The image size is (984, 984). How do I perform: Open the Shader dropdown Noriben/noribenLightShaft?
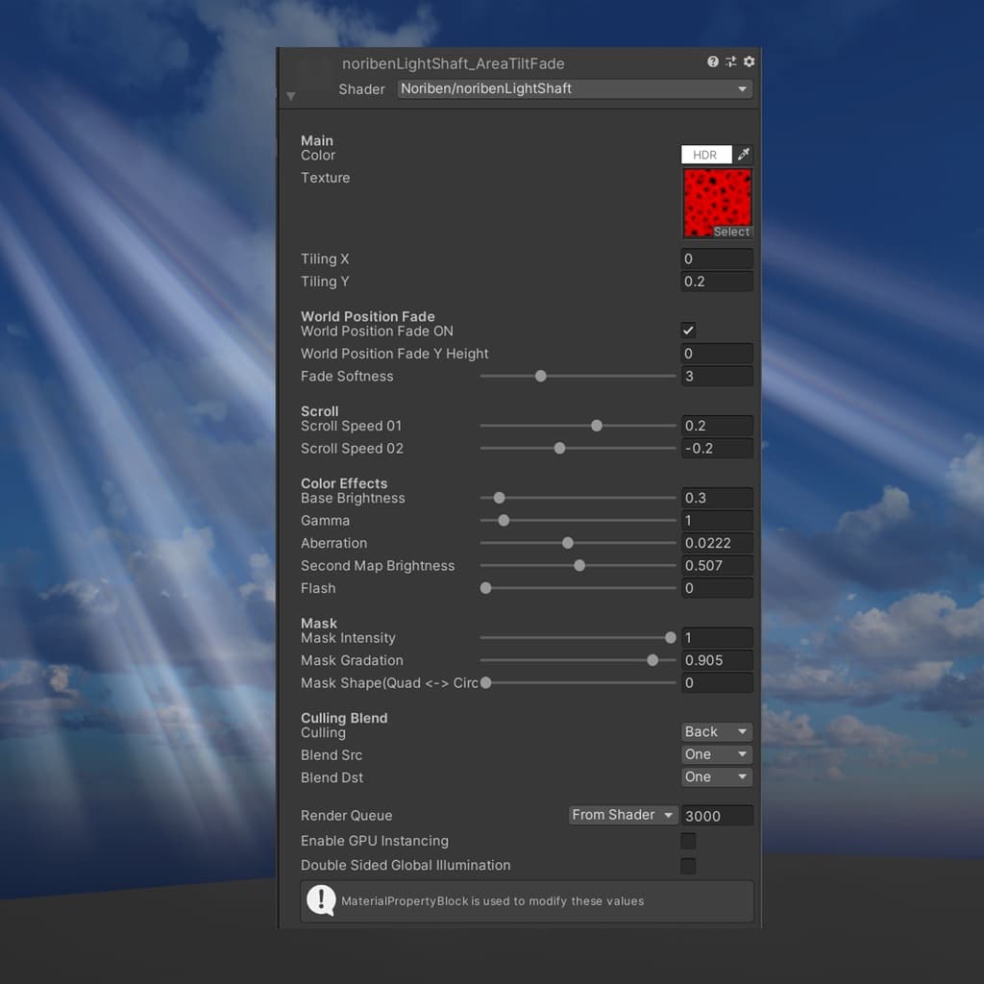[x=575, y=88]
